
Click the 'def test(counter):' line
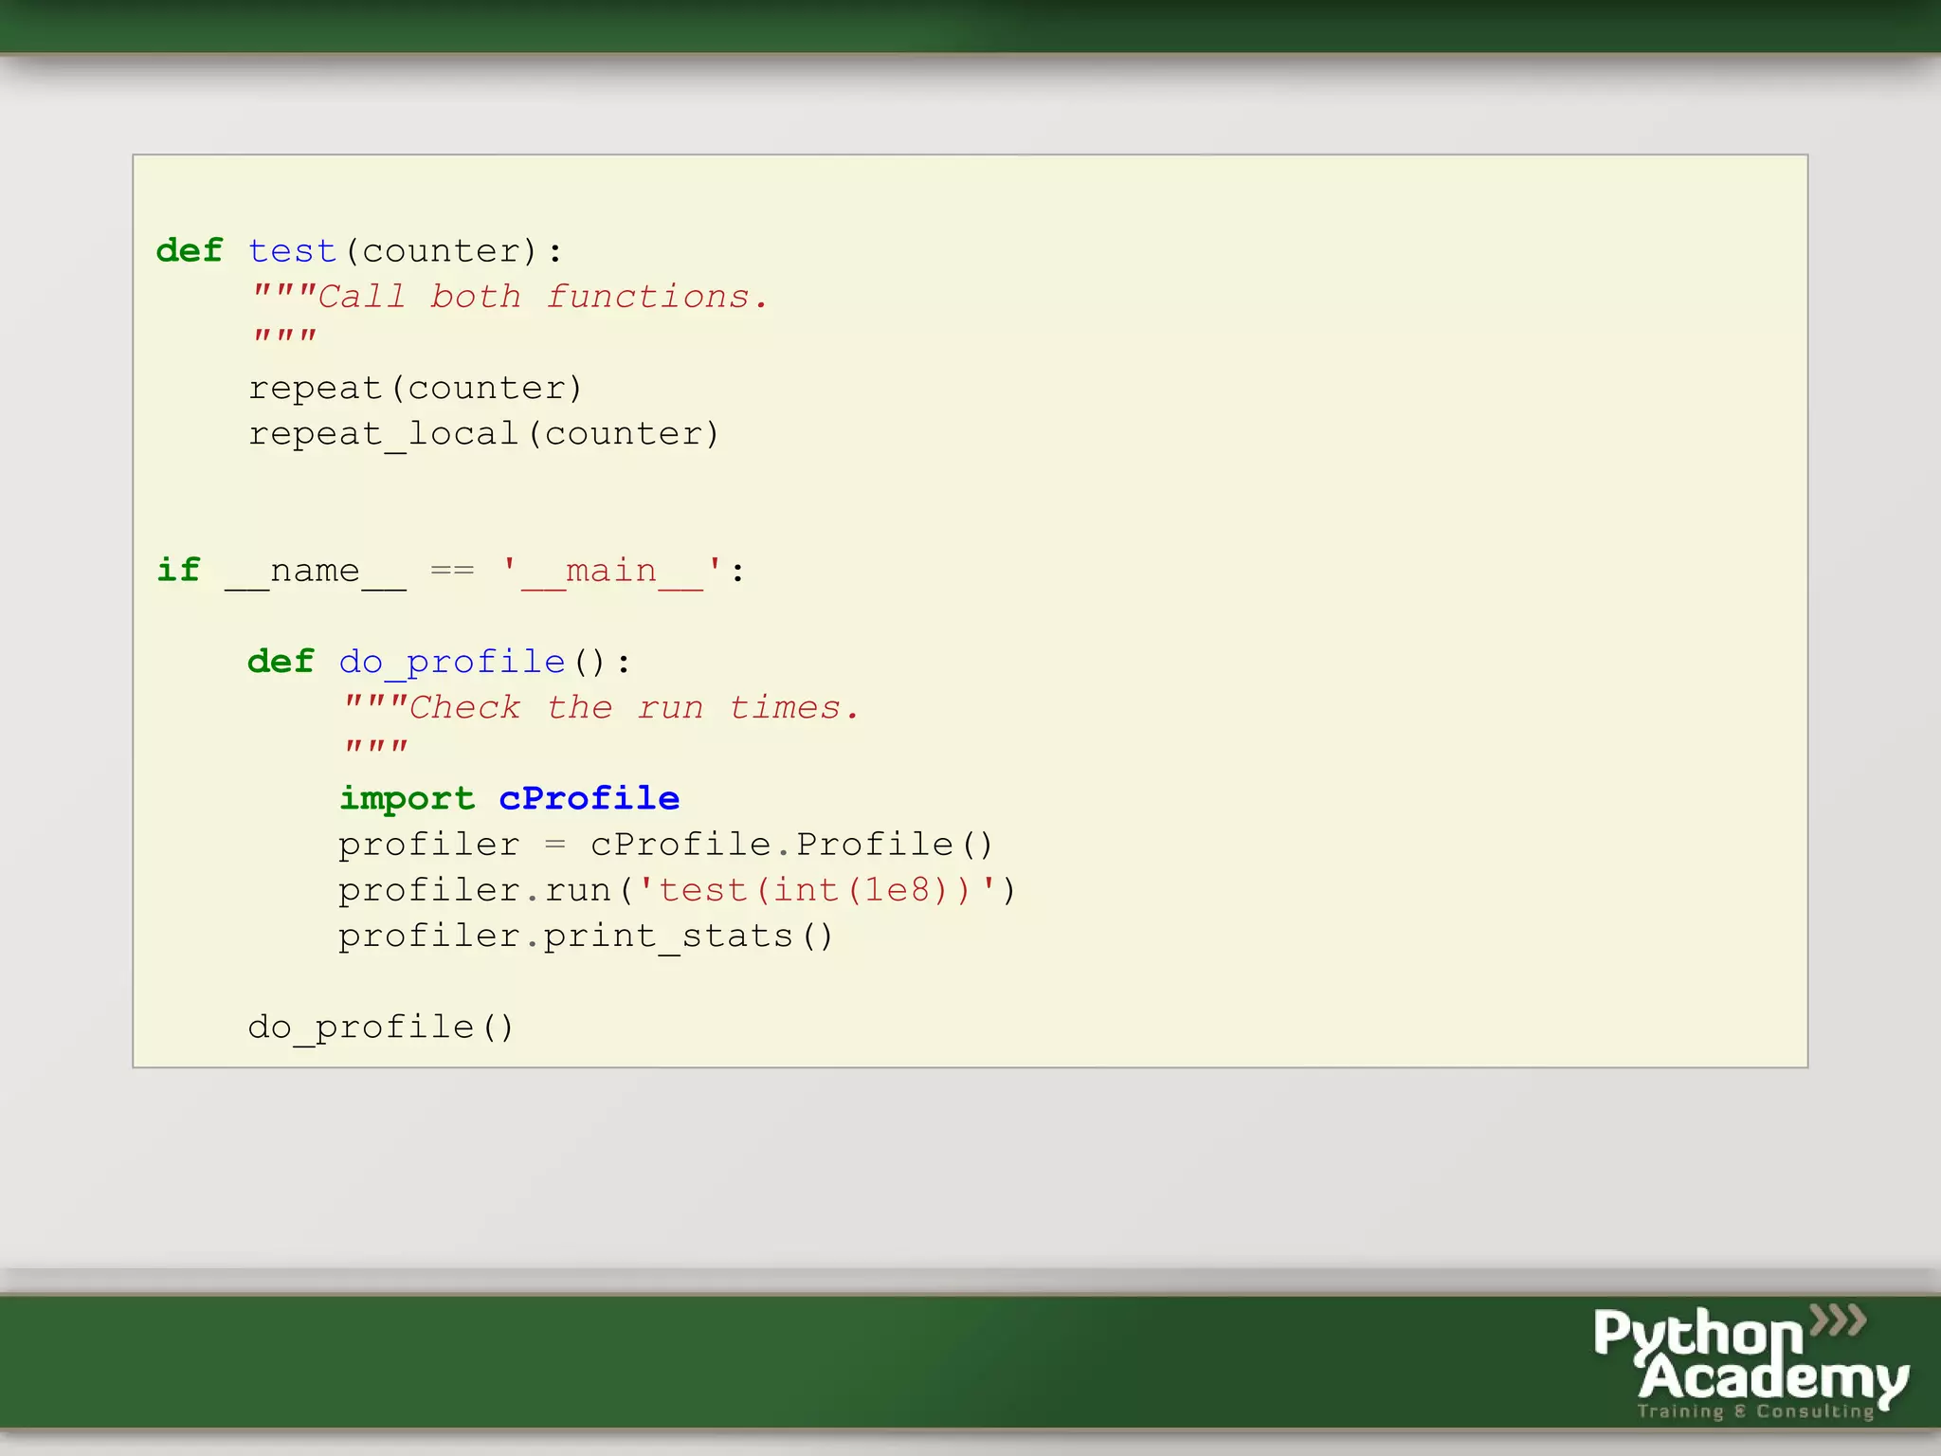click(x=359, y=251)
